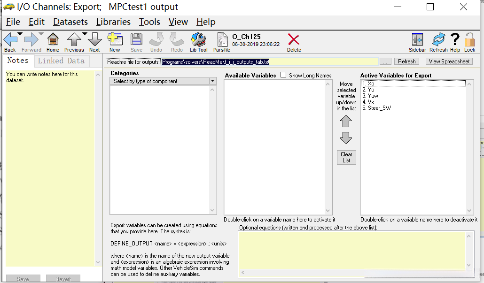
Task: Open the Edit menu
Action: [x=37, y=22]
